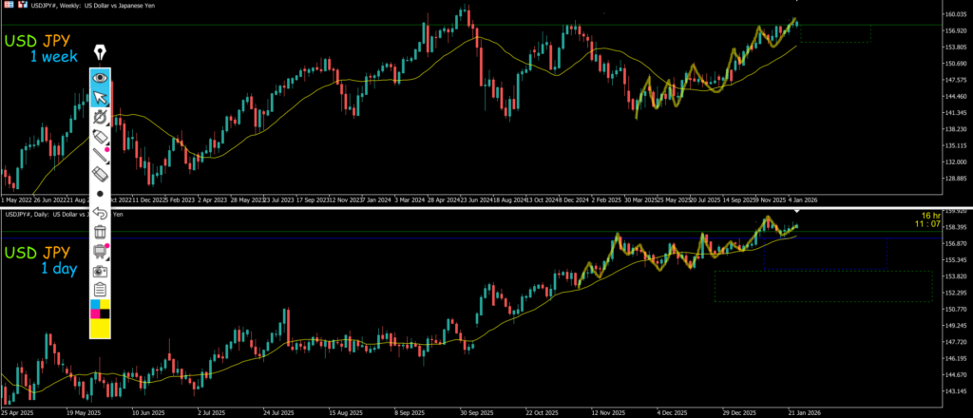Take a screenshot with the camera icon
Screen dimensions: 973x418
[100, 270]
